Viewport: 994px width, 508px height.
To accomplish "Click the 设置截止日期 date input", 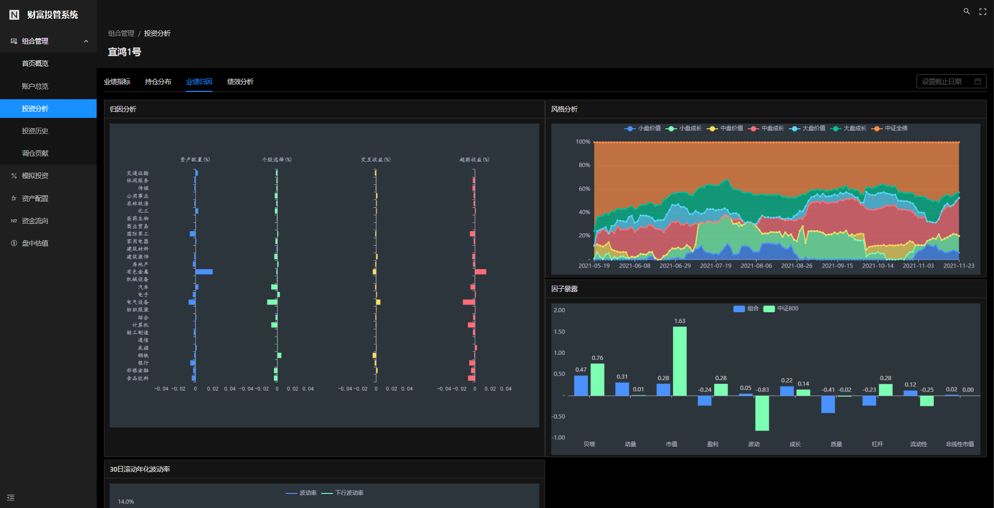I will [x=951, y=82].
